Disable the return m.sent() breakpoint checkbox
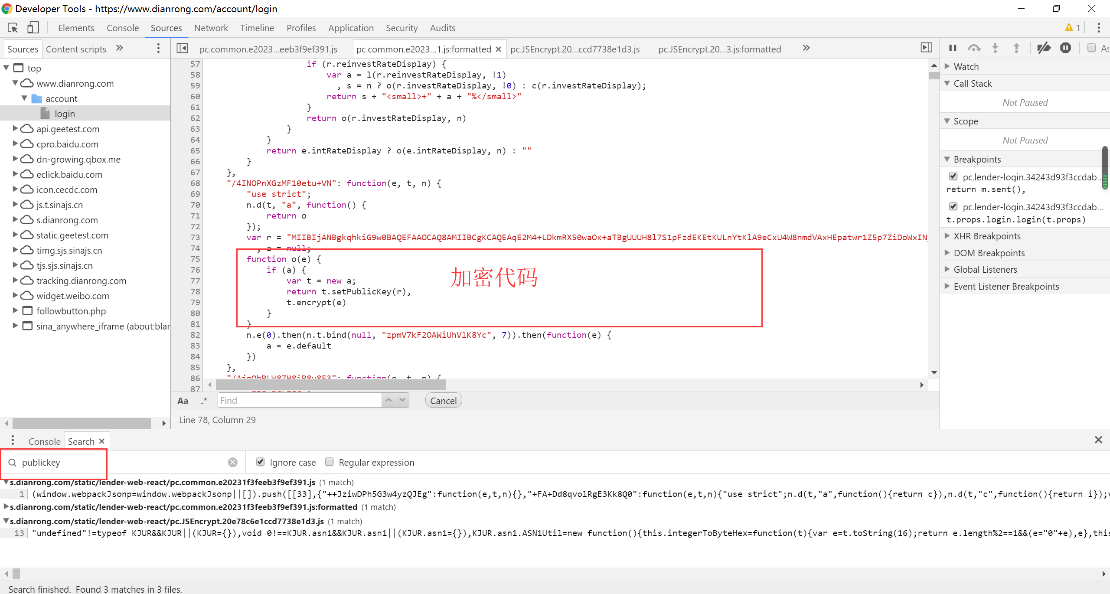 coord(953,176)
